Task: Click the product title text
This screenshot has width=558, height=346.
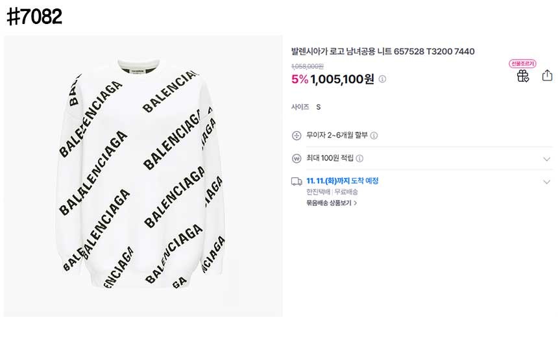Action: [x=383, y=51]
